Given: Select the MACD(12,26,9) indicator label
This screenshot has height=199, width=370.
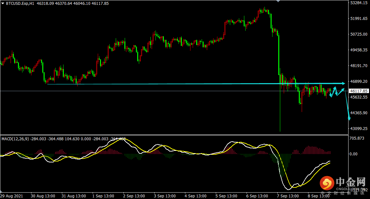Looking at the screenshot, I should coord(15,139).
